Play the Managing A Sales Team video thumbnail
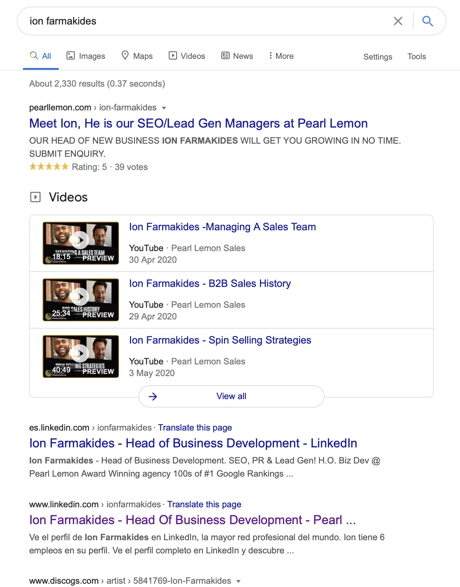460x587 pixels. tap(81, 243)
